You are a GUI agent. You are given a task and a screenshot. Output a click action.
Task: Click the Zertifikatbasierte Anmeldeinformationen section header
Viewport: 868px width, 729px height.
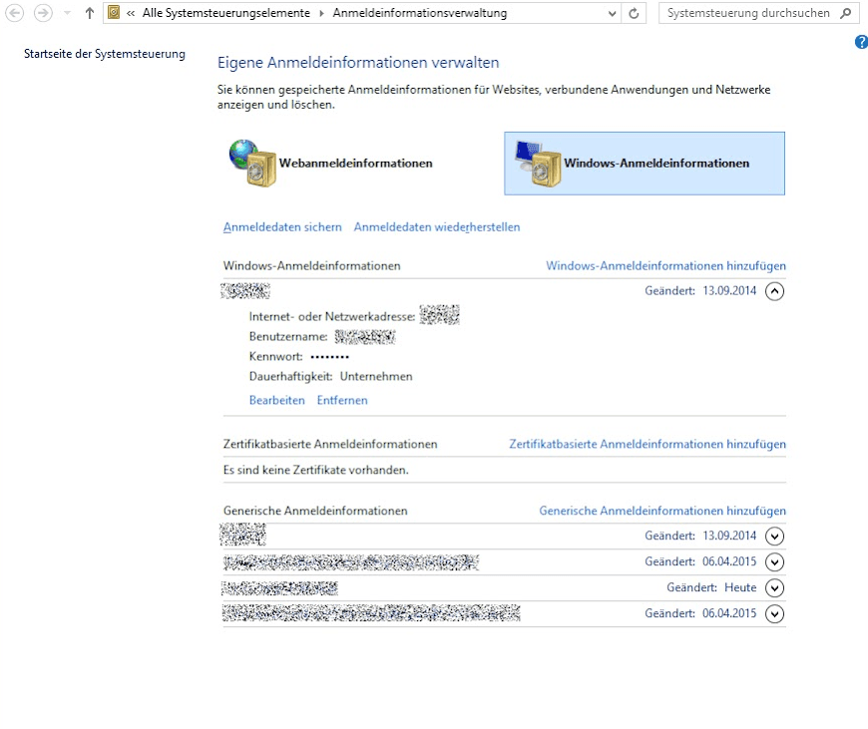(330, 444)
